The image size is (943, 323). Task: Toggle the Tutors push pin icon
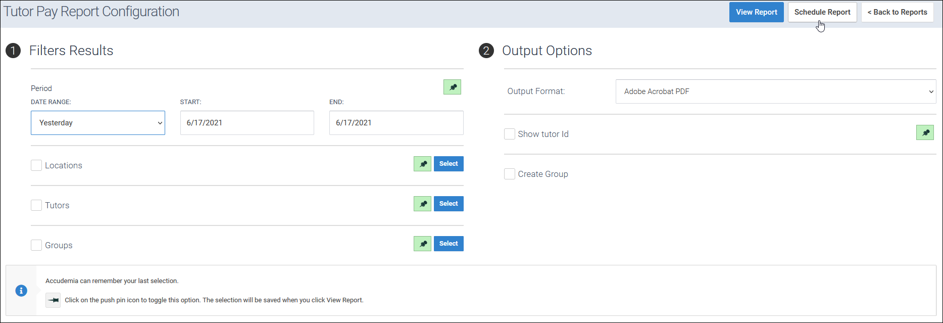pyautogui.click(x=422, y=204)
